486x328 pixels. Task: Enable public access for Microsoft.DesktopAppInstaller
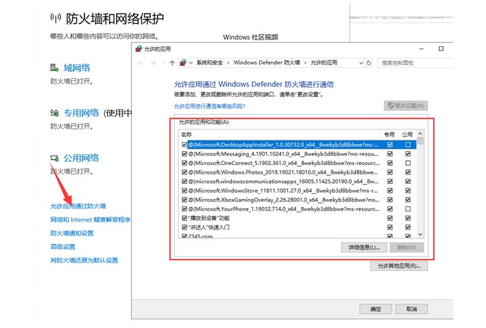(x=408, y=145)
